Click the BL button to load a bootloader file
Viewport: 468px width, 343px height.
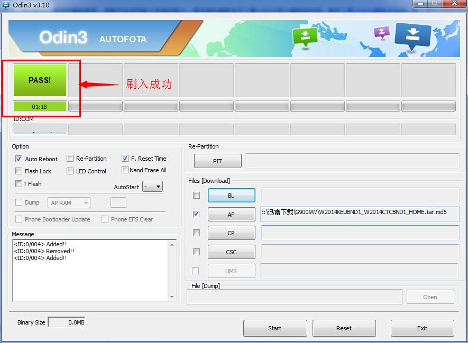coord(231,196)
